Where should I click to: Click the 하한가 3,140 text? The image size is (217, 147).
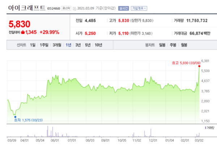[141, 34]
